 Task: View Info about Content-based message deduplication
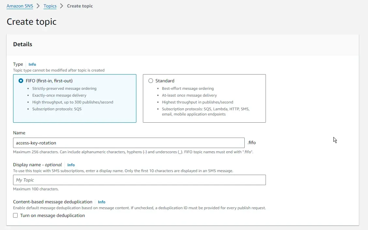pos(101,202)
